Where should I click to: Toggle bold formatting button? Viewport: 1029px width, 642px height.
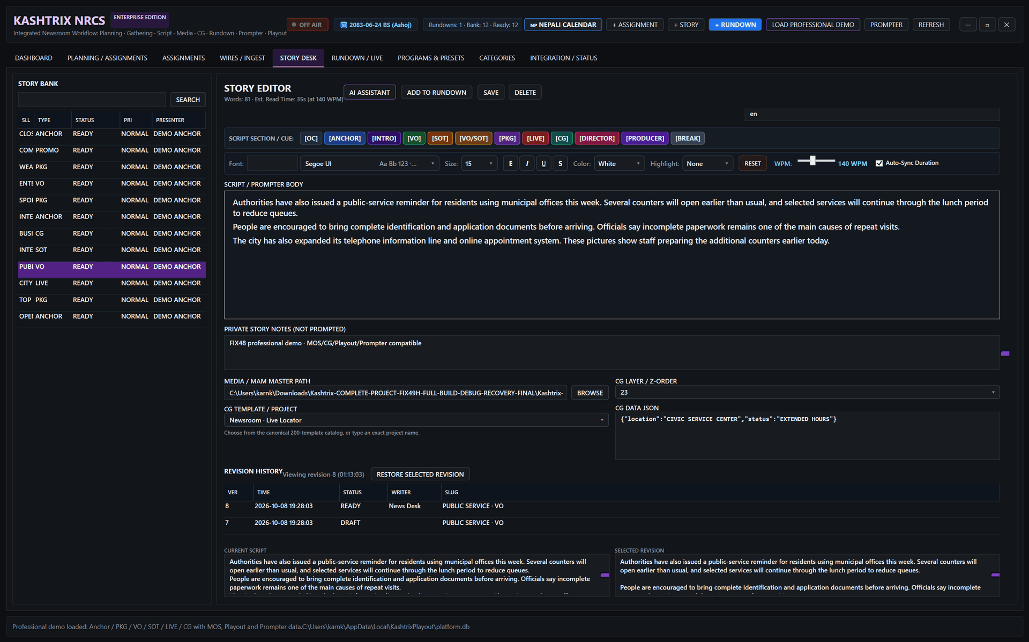click(x=510, y=164)
